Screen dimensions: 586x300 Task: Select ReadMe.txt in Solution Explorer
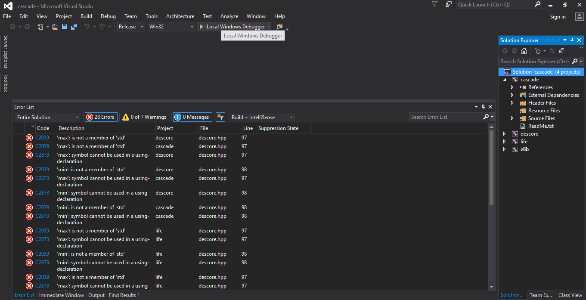[x=541, y=126]
